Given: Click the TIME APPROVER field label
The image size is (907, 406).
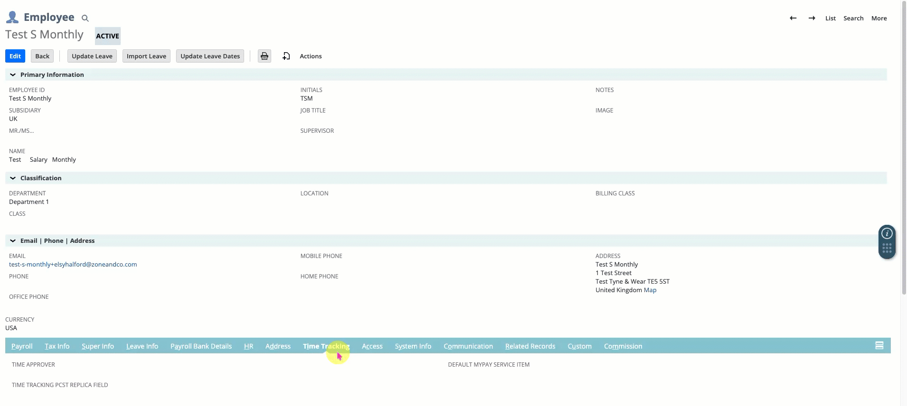Looking at the screenshot, I should click(x=33, y=364).
